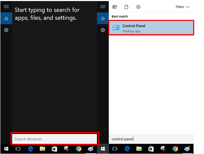This screenshot has height=154, width=204.
Task: Click the Search Windows input box
Action: 54,139
